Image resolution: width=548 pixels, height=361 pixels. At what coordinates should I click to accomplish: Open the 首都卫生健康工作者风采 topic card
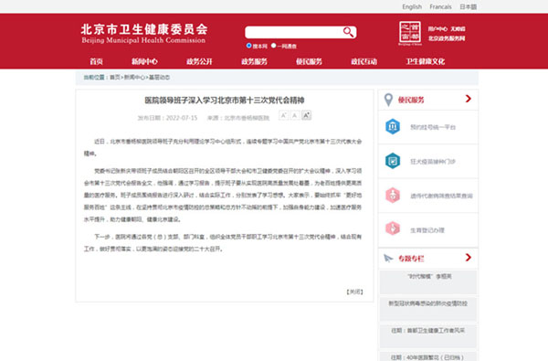pos(428,335)
